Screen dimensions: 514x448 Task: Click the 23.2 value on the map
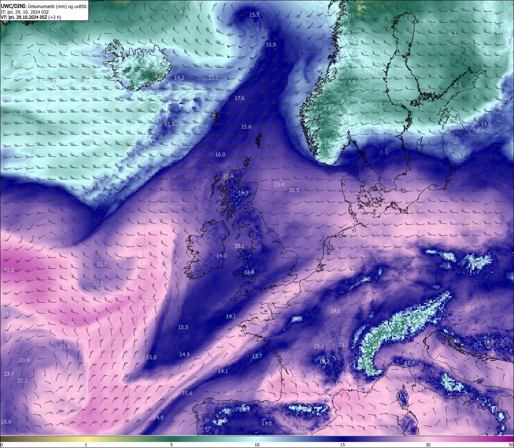[343, 345]
